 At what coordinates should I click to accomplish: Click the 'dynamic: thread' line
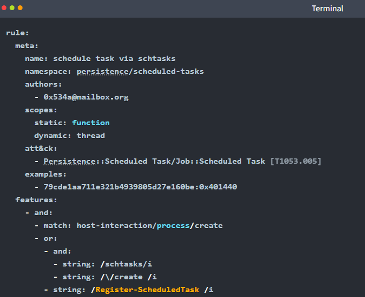click(x=70, y=136)
